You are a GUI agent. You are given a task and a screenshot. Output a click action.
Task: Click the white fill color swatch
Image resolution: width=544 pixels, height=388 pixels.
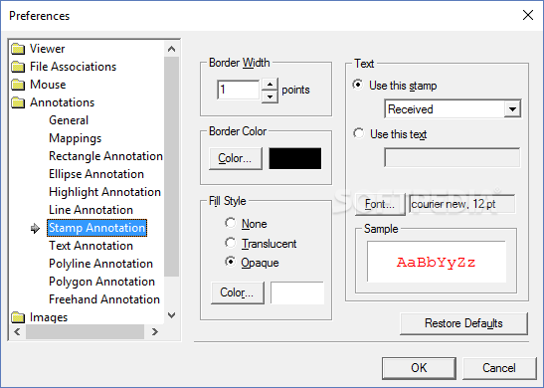[297, 292]
